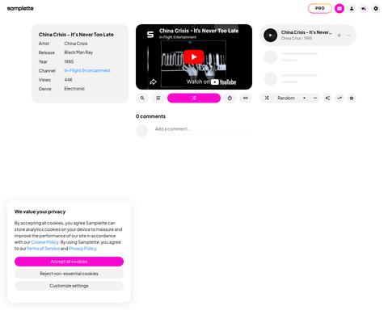Click the PRO upgrade button
388x310 pixels.
[x=320, y=8]
